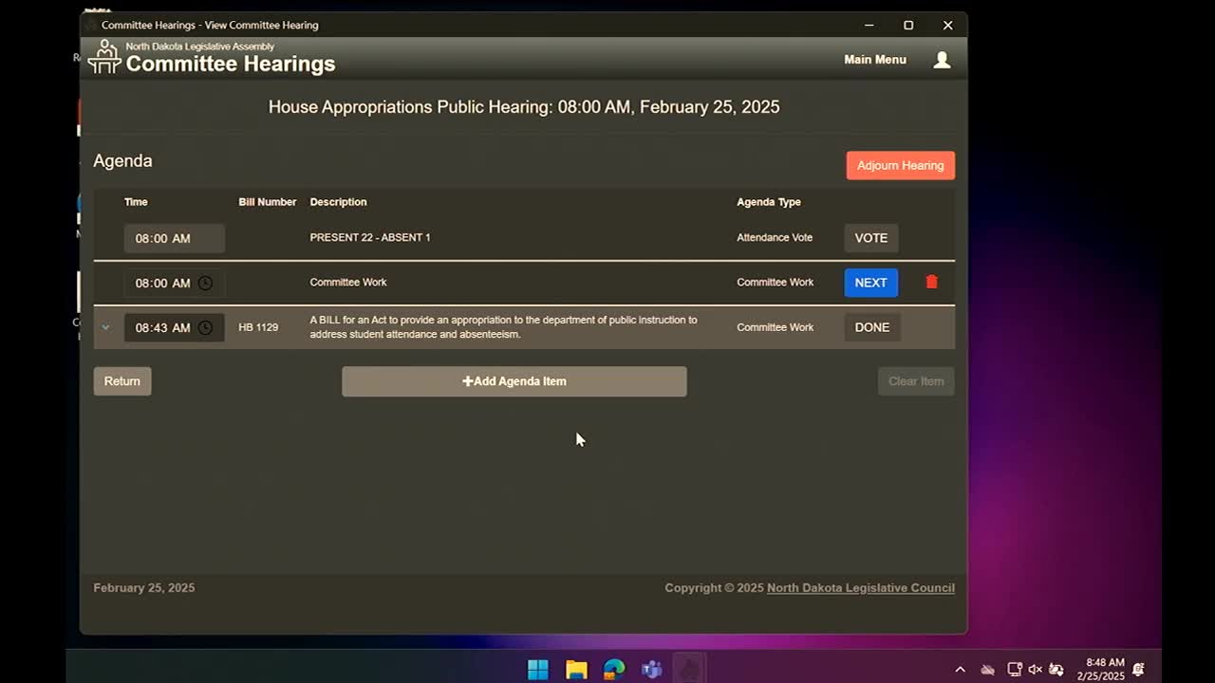
Task: Click clock icon on 08:43 AM time field
Action: click(205, 327)
